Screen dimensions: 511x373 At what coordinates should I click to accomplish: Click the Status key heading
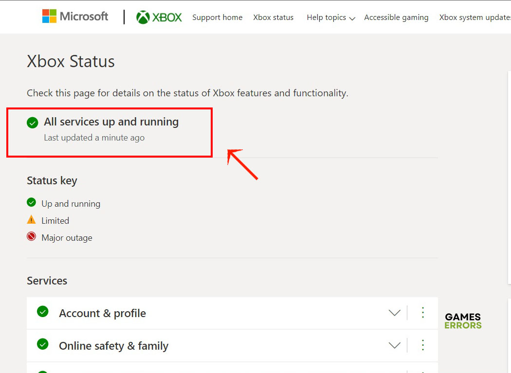tap(52, 180)
